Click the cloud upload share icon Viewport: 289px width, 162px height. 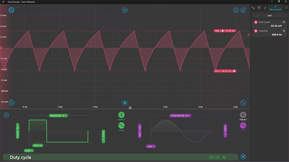coord(125,10)
